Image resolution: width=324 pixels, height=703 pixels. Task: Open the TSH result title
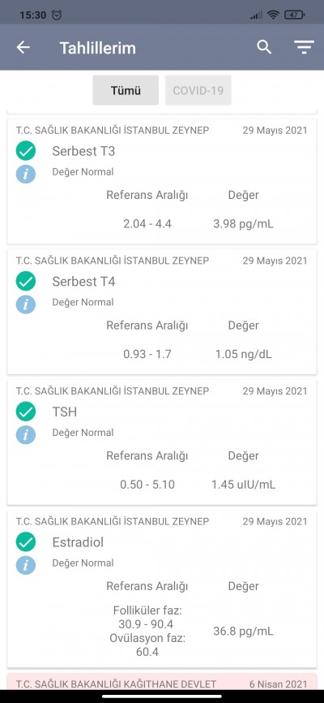coord(65,412)
